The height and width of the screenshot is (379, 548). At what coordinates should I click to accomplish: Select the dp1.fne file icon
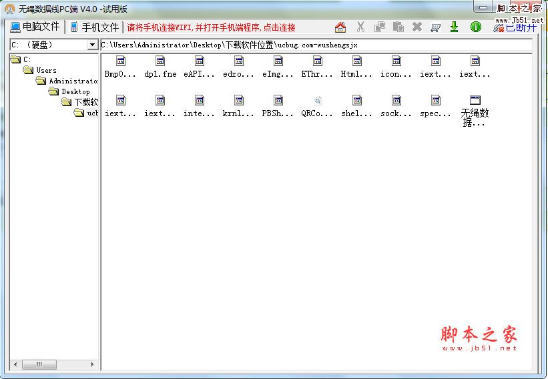pyautogui.click(x=160, y=61)
